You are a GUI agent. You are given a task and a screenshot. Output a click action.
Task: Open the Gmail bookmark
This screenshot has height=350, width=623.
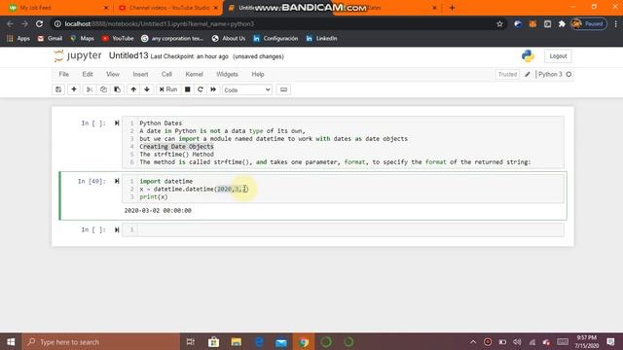50,39
